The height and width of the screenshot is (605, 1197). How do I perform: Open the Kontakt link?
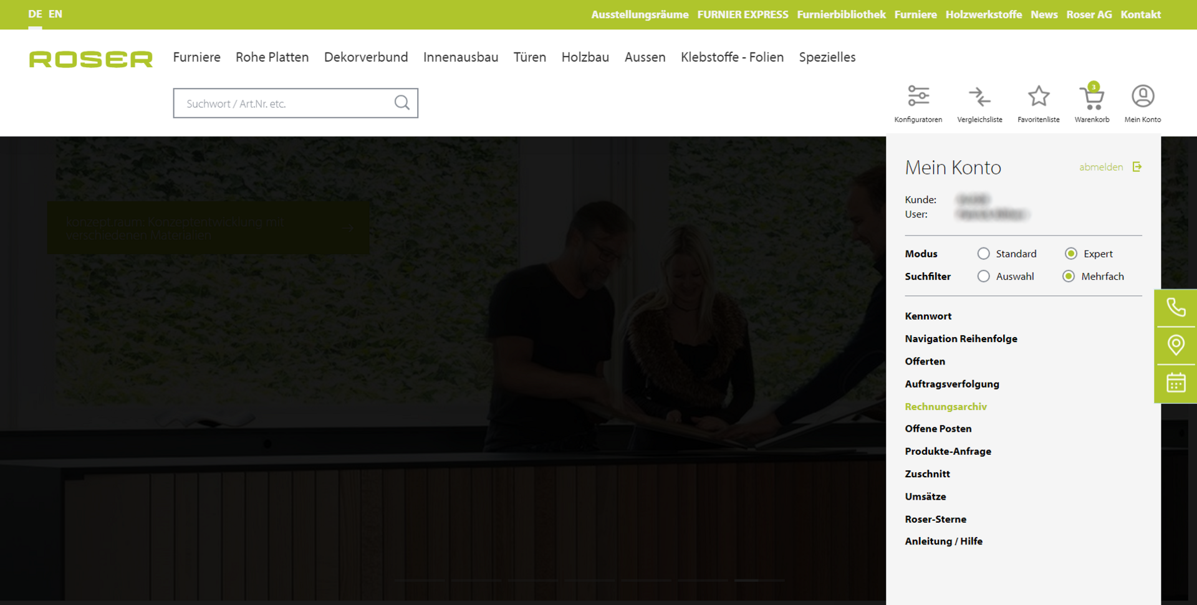(x=1140, y=14)
